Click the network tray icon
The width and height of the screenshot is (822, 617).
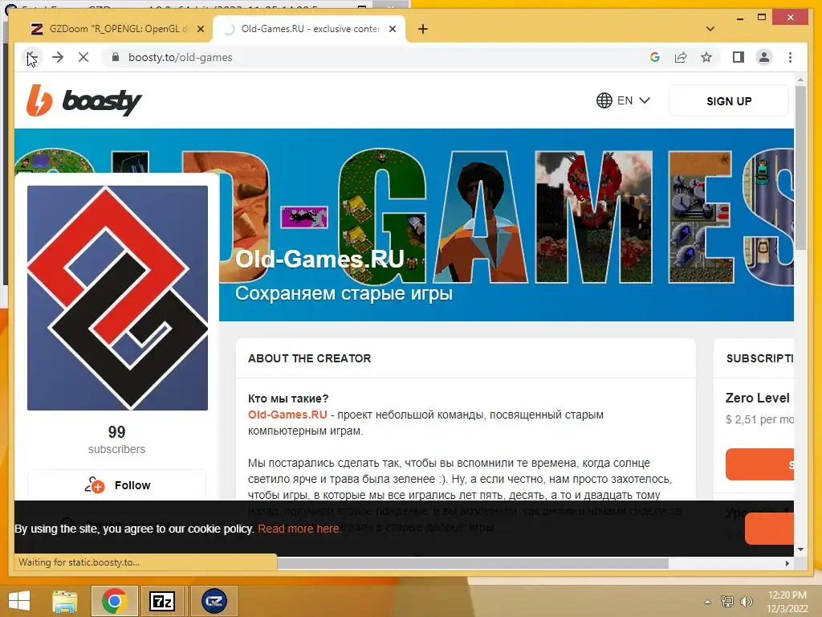[x=727, y=602]
